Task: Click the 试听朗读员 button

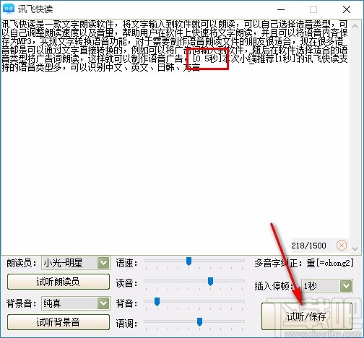Action: 58,282
